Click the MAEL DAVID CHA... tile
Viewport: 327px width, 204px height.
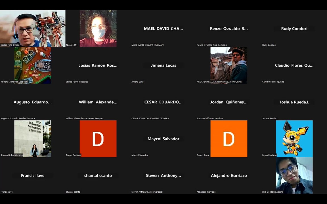click(163, 29)
